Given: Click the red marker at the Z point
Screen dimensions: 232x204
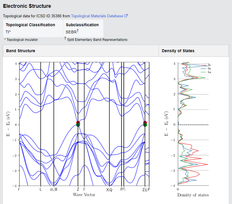Looking at the screenshot, I should pyautogui.click(x=78, y=123).
